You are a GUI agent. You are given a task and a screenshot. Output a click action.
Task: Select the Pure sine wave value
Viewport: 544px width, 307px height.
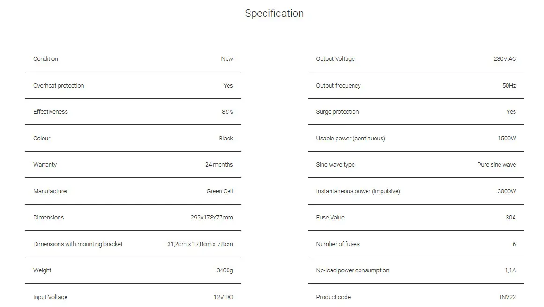pyautogui.click(x=496, y=165)
